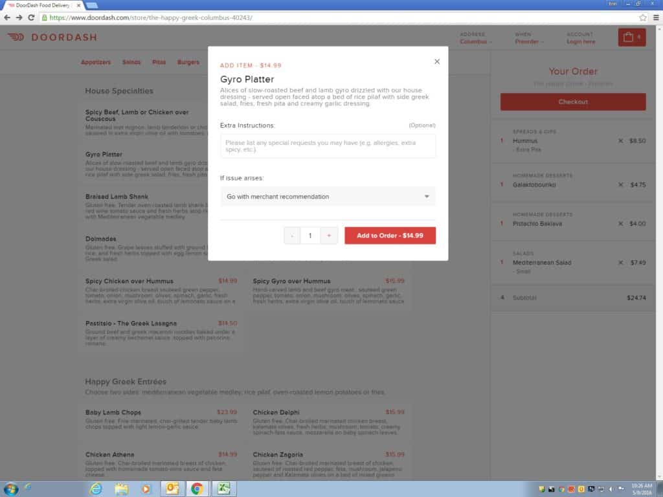Click the Login here account link
This screenshot has height=497, width=663.
(x=581, y=41)
